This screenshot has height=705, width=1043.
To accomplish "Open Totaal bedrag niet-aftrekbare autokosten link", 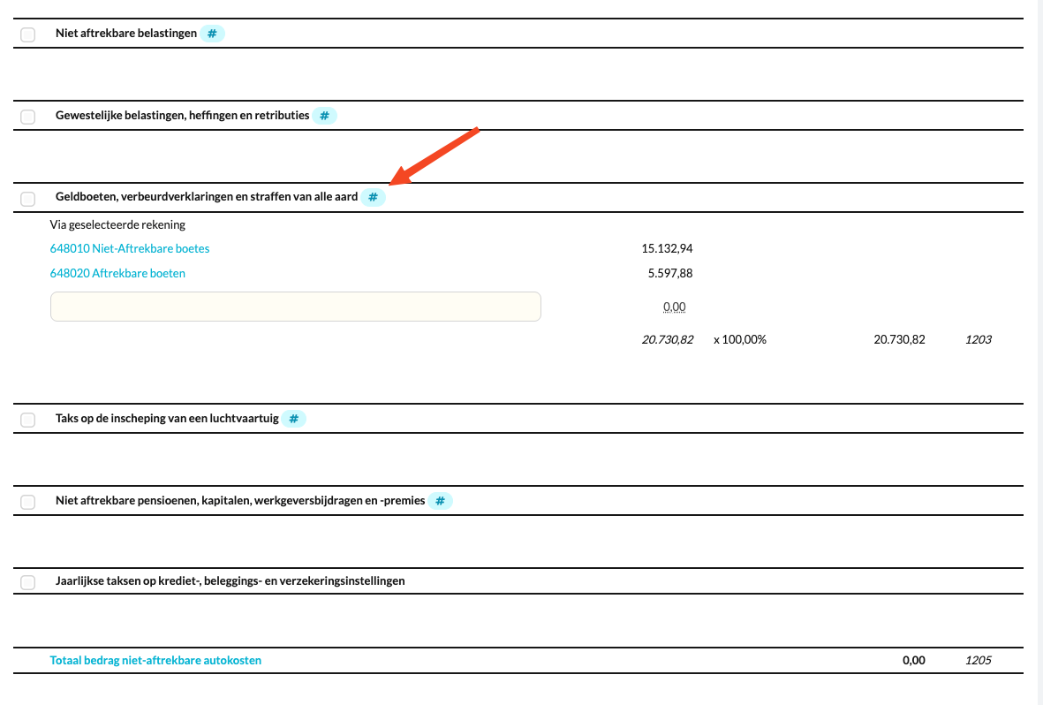I will [x=155, y=661].
